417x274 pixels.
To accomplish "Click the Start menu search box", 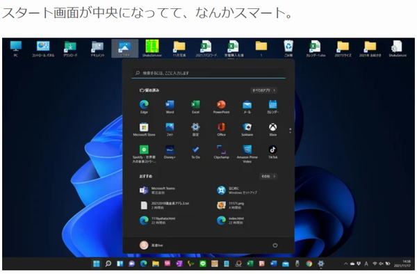I will [208, 72].
